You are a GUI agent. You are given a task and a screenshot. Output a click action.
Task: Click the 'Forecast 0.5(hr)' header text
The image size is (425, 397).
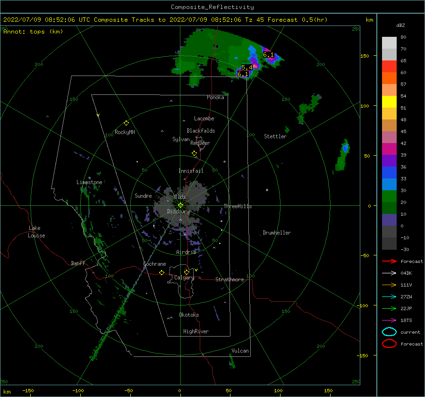click(x=297, y=20)
